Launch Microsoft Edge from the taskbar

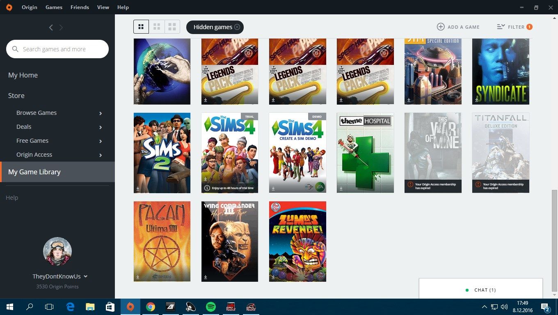(70, 307)
